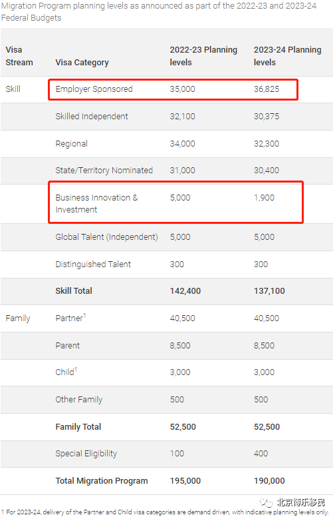
Task: Click the 2022-23 Planning levels header
Action: tap(203, 56)
